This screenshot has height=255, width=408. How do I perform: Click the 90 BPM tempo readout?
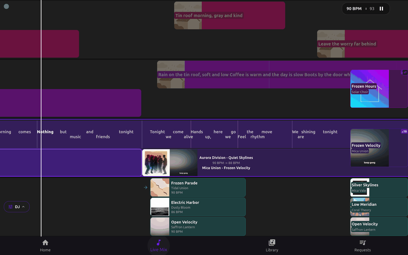pos(354,9)
